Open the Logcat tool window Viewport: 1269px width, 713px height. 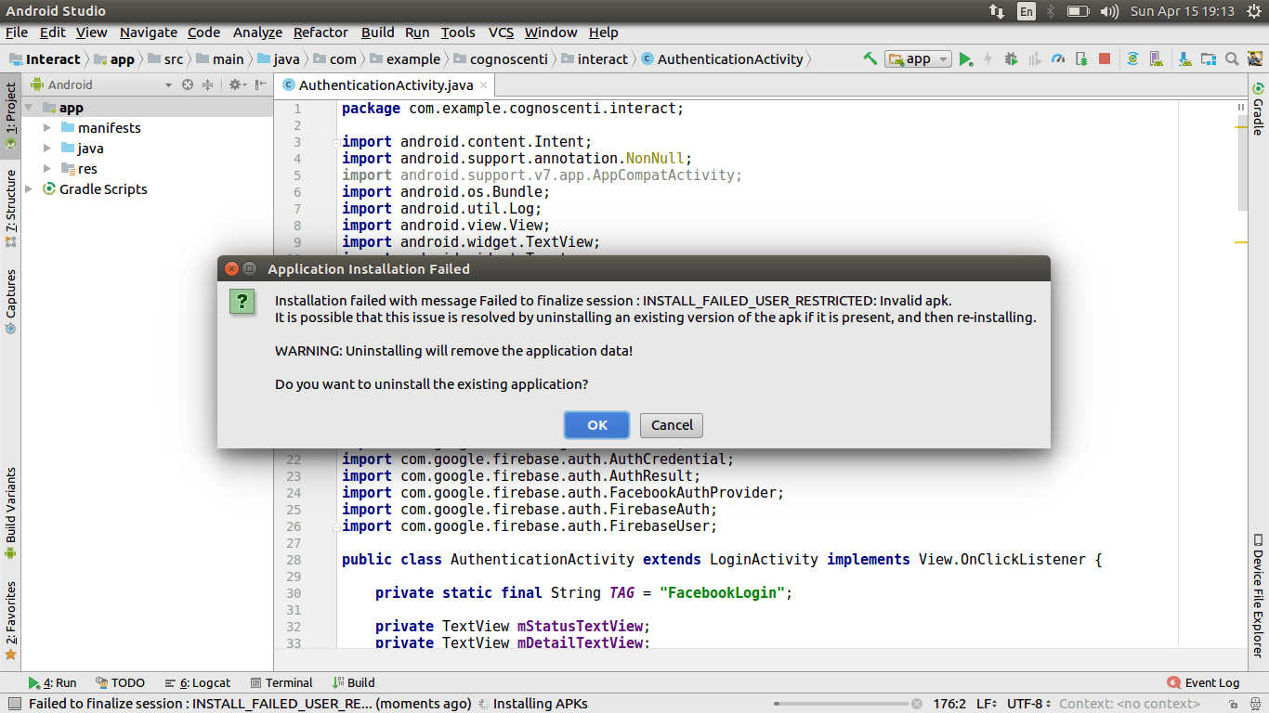pos(198,682)
